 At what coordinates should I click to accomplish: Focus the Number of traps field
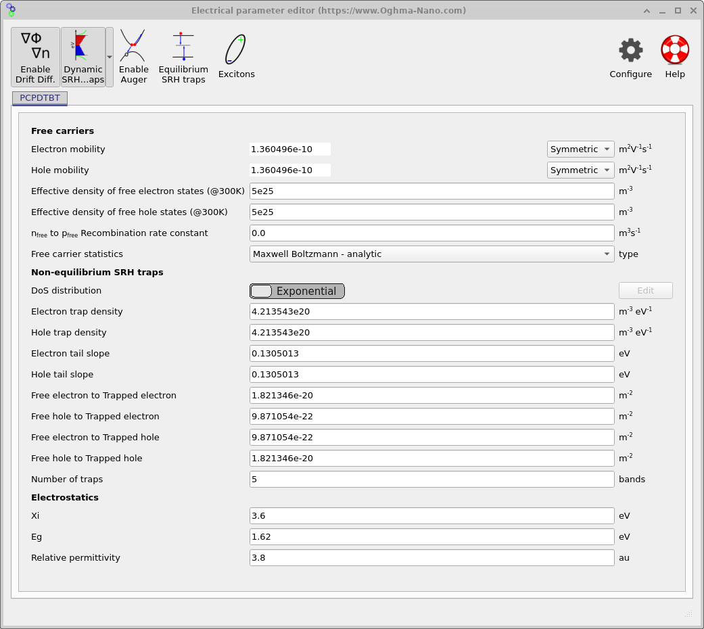(431, 480)
